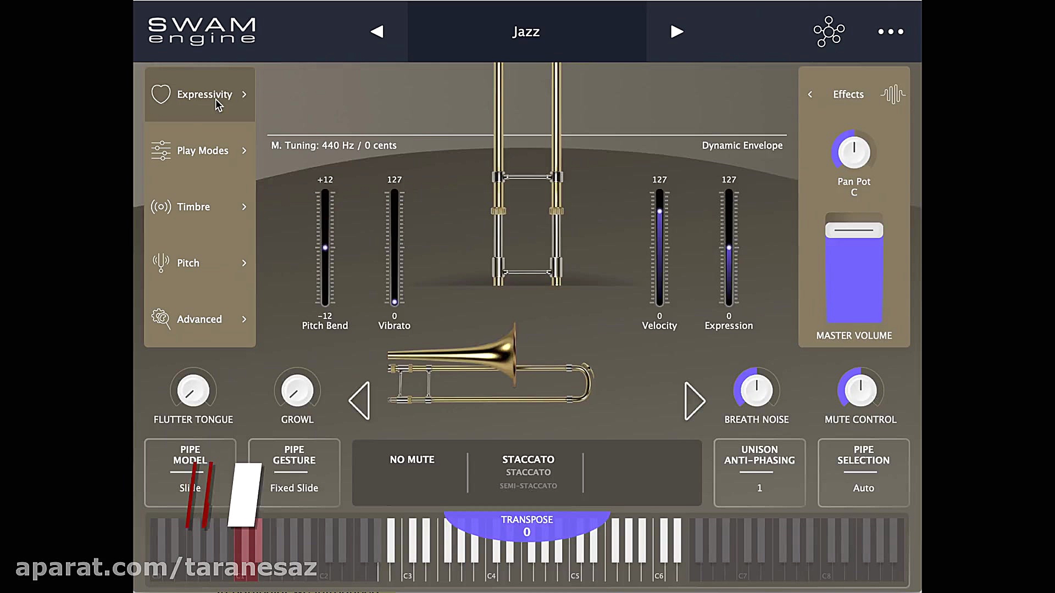Expand the Effects panel with its chevron
The image size is (1055, 593).
click(x=809, y=94)
